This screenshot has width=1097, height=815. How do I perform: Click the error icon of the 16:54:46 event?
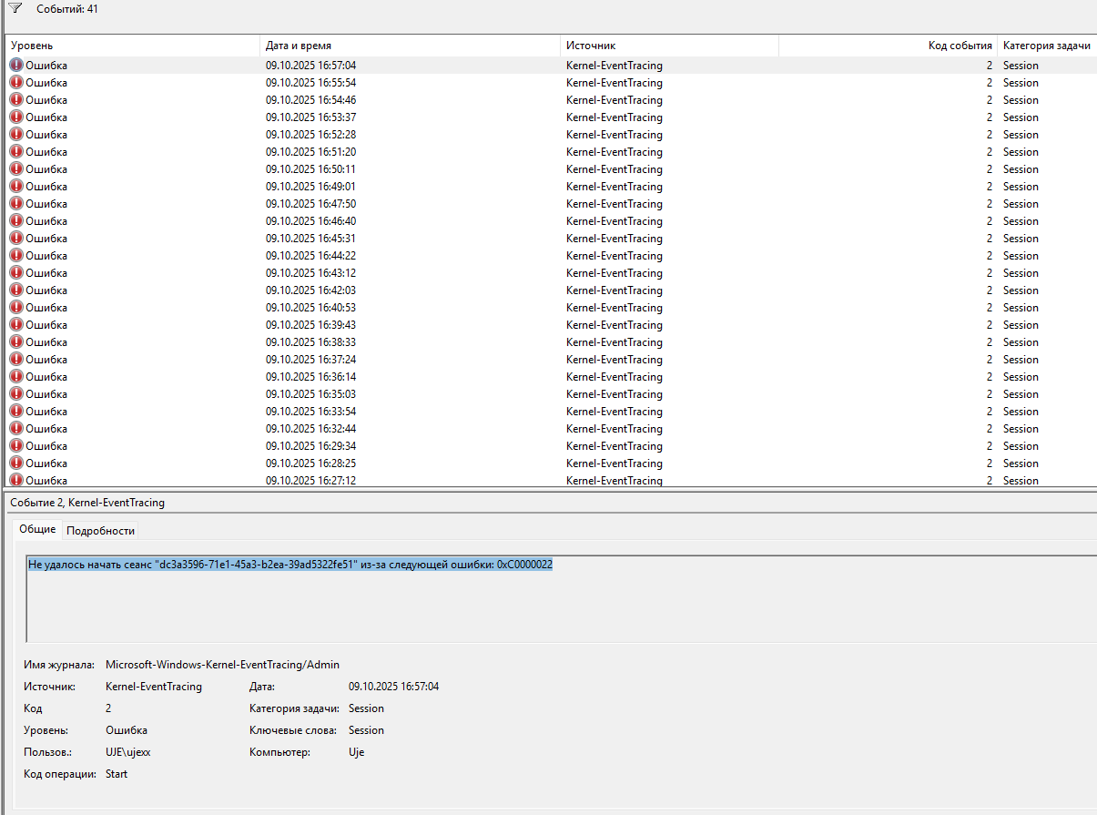(16, 100)
